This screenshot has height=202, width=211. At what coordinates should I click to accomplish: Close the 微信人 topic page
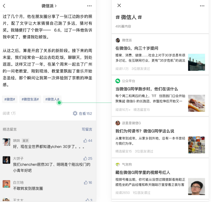click(119, 6)
